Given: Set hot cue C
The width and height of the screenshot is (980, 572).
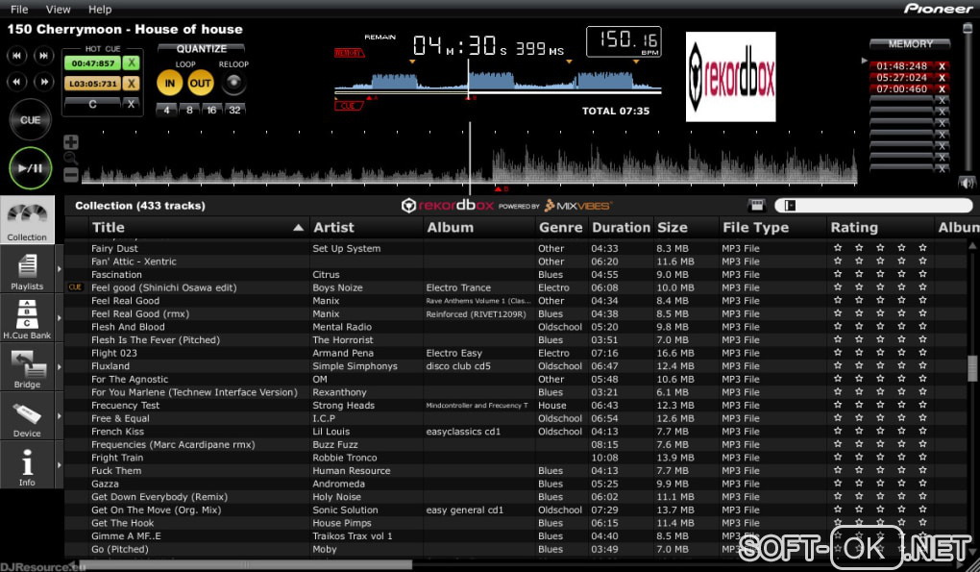Looking at the screenshot, I should point(92,105).
